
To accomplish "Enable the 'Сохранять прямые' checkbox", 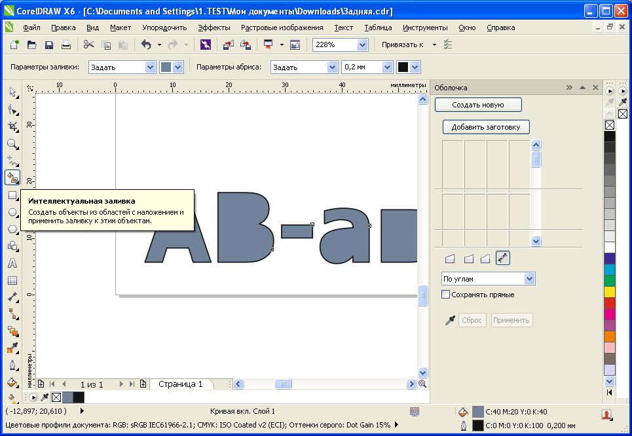I will (x=446, y=295).
